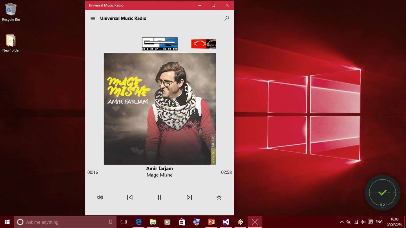The image size is (406, 228).
Task: Click the Universal Music Radio header title
Action: [123, 18]
